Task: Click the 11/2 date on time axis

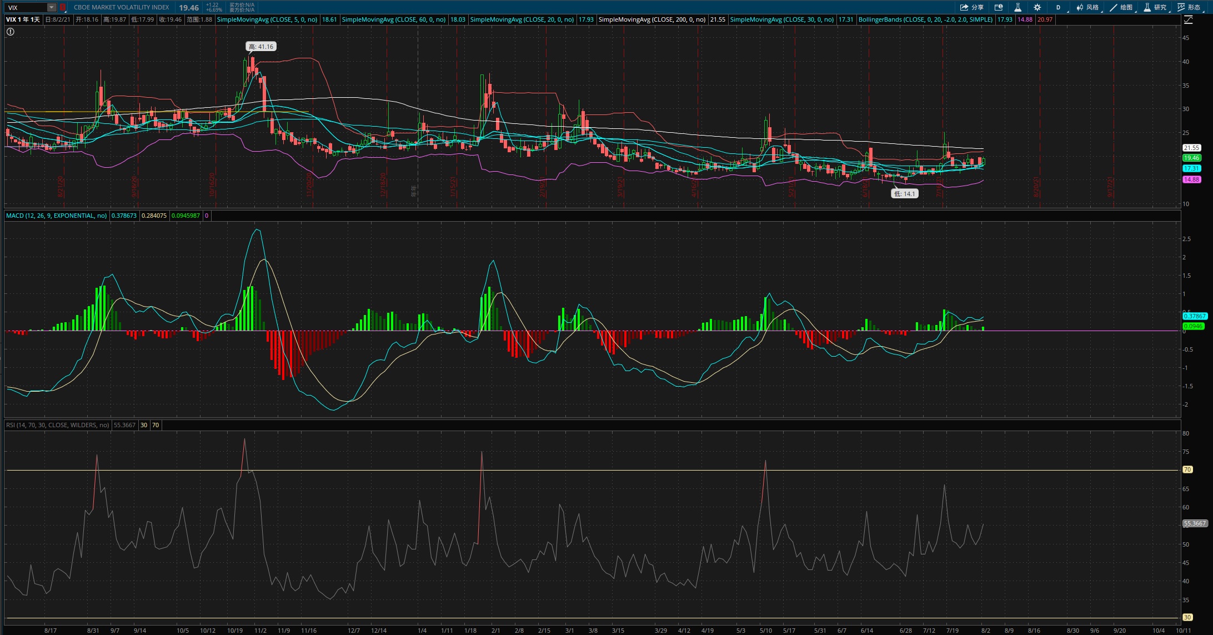Action: (260, 631)
